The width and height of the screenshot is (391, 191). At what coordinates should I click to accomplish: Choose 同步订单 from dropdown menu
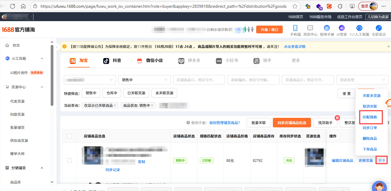point(370,128)
